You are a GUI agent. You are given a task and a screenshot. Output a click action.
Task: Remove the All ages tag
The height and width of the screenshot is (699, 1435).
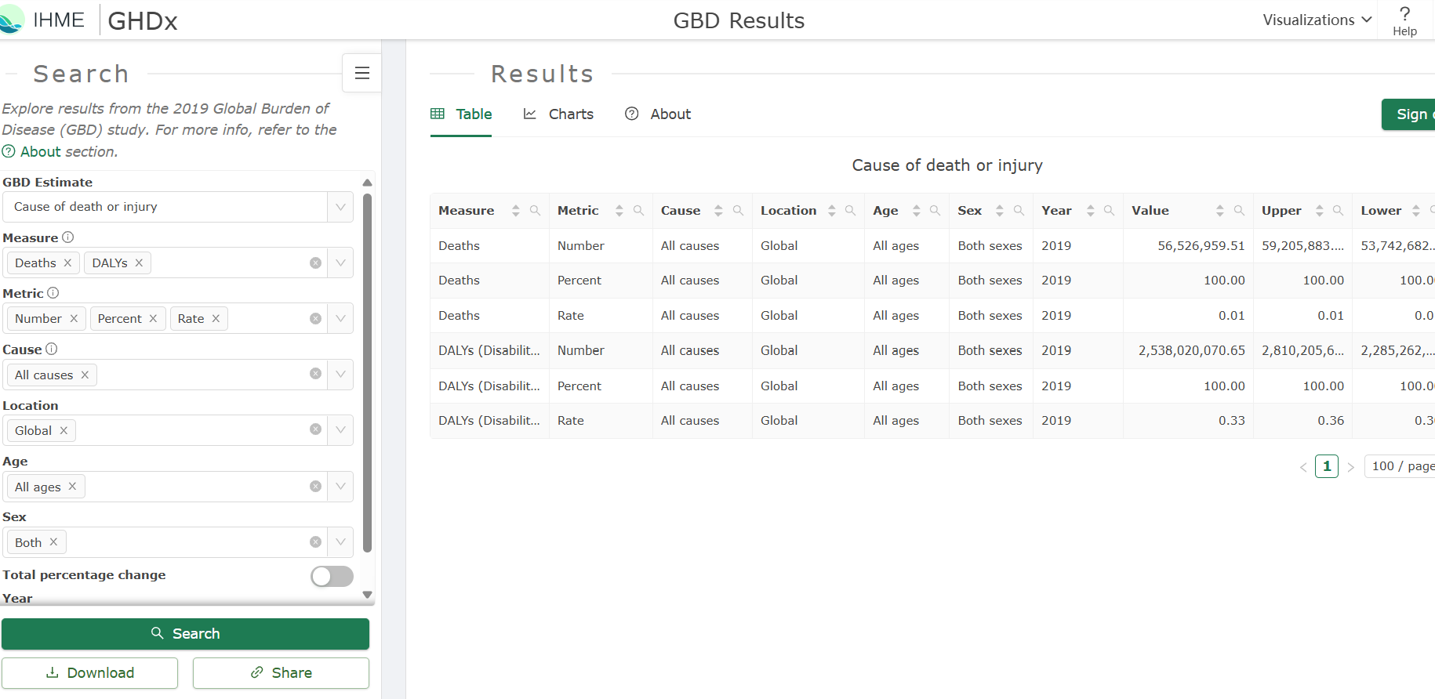72,486
